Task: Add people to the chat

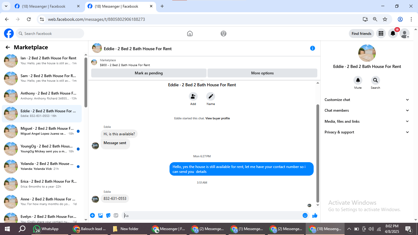Action: tap(193, 97)
